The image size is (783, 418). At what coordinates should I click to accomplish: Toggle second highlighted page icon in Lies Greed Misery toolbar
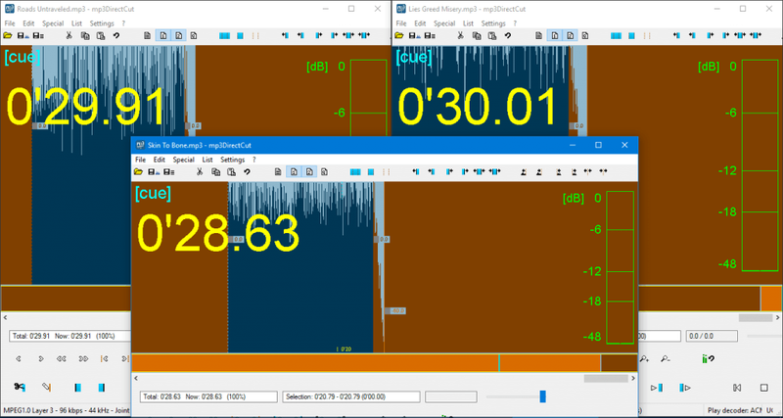click(570, 35)
